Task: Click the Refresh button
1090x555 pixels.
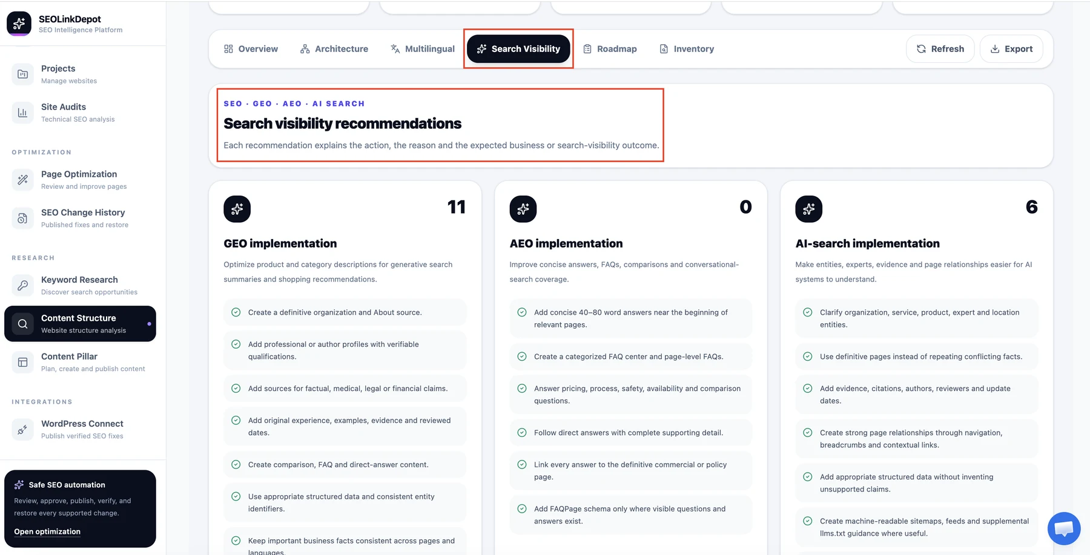Action: pos(940,49)
